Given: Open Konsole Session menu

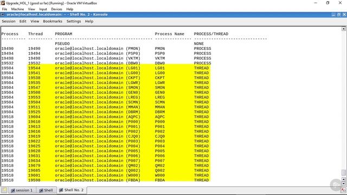Looking at the screenshot, I should coord(9,21).
